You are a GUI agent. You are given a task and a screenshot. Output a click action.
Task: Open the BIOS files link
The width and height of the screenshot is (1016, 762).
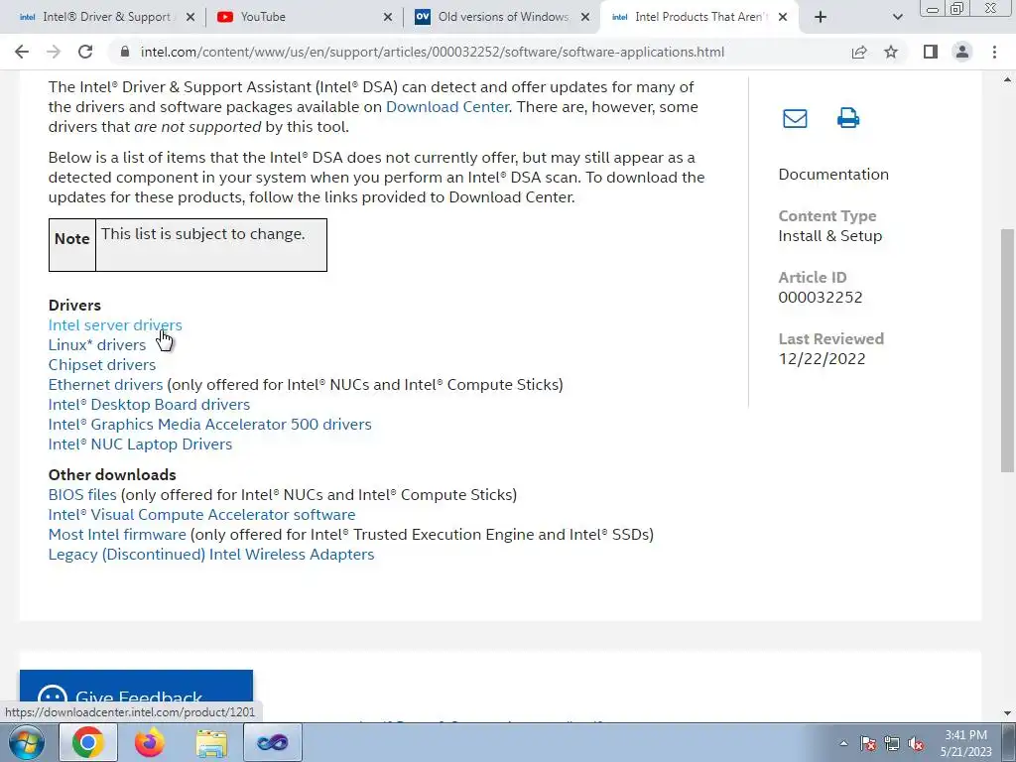pos(82,495)
